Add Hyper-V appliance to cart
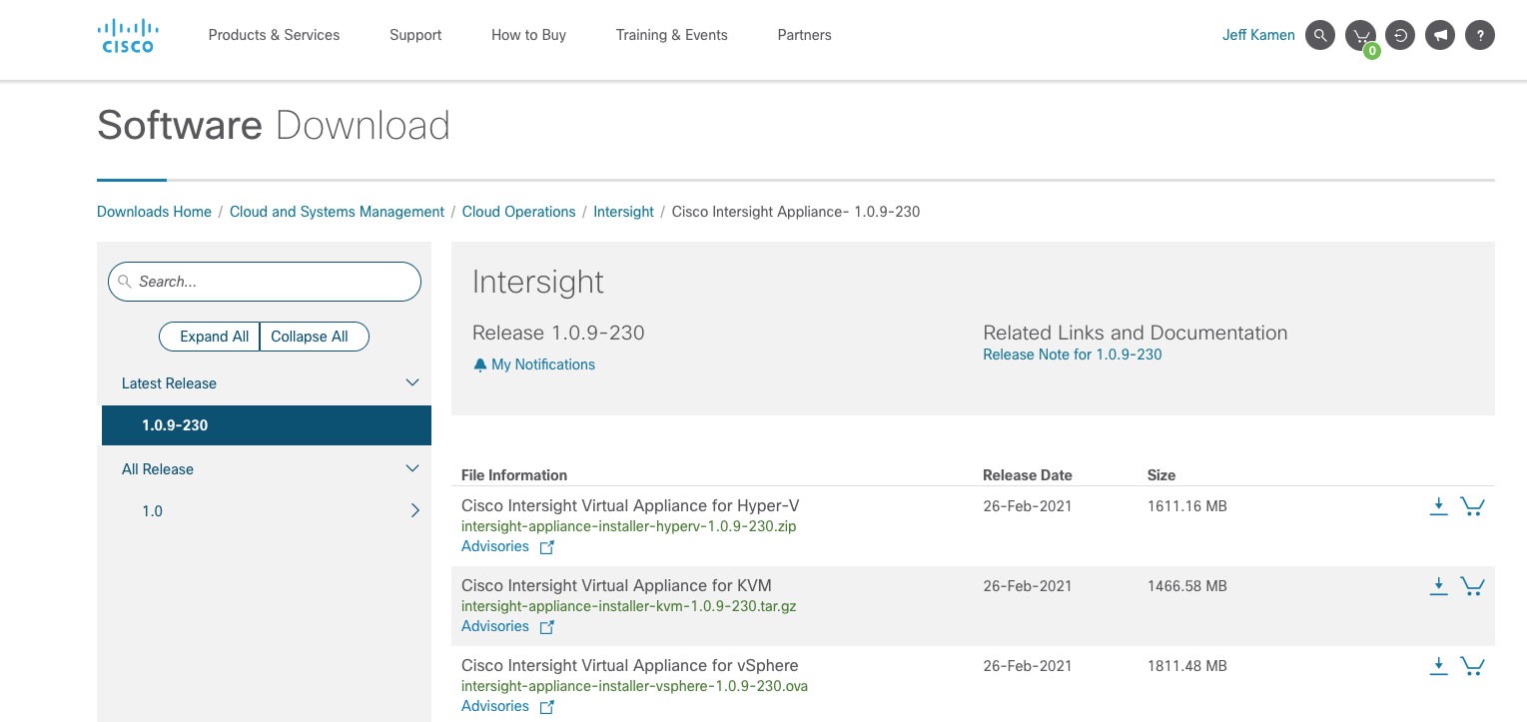 (1472, 506)
